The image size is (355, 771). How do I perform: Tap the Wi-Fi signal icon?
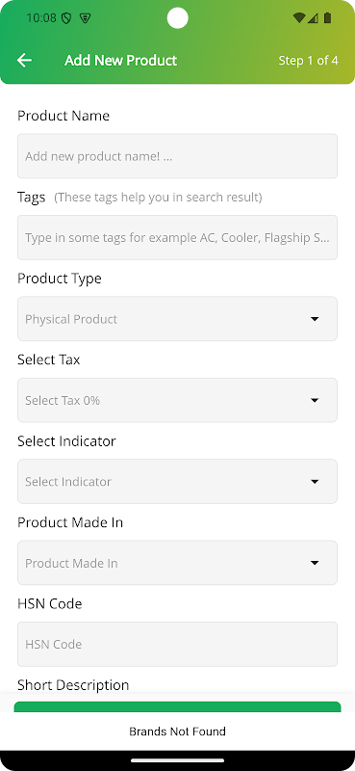(299, 18)
